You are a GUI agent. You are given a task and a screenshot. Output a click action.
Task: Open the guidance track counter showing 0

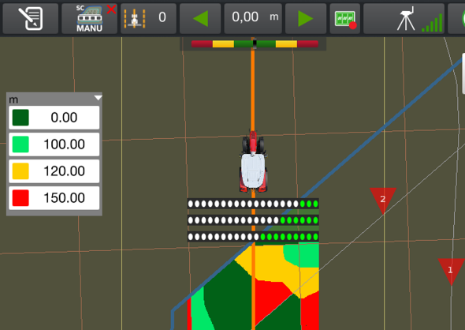click(x=148, y=18)
